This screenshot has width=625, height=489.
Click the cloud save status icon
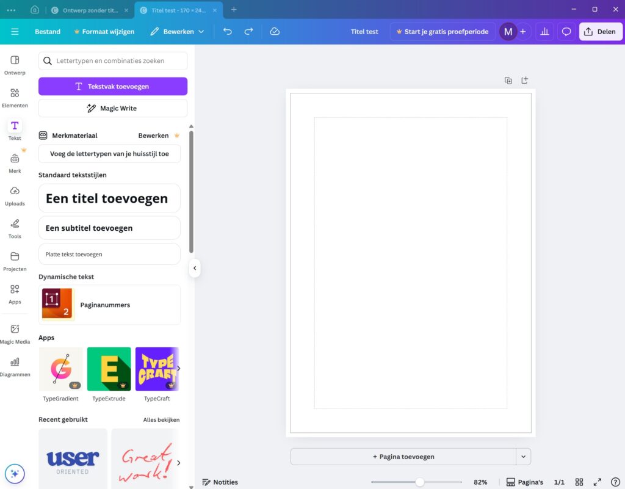pyautogui.click(x=275, y=32)
